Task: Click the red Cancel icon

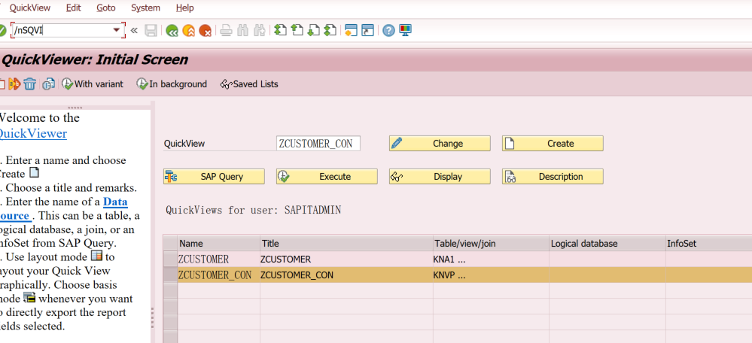Action: click(x=204, y=31)
